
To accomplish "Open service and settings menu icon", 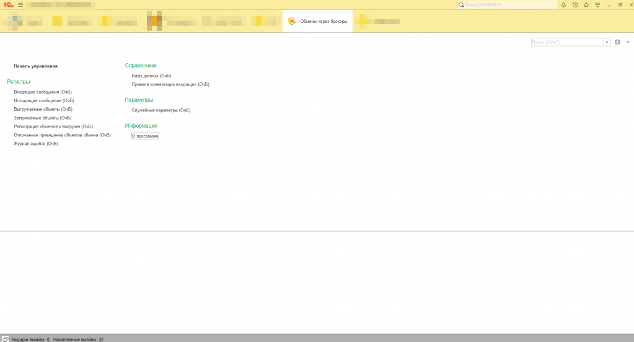I will 597,5.
